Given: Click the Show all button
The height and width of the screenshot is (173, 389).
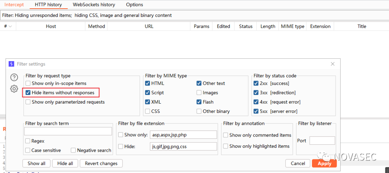Looking at the screenshot, I should pos(36,163).
